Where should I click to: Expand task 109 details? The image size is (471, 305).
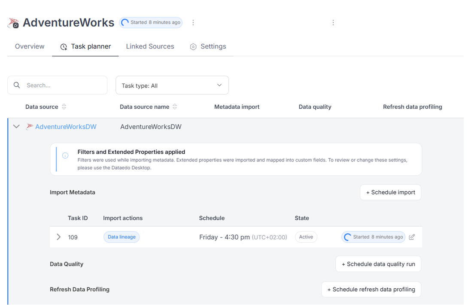[58, 237]
